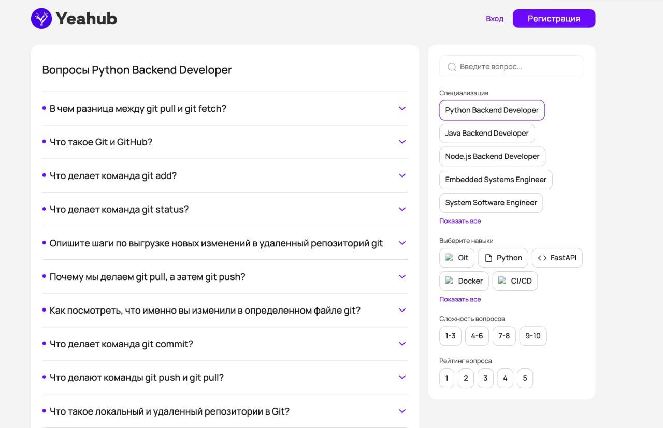Expand chevron for changes in specific file question
Viewport: 663px width, 428px height.
point(402,310)
